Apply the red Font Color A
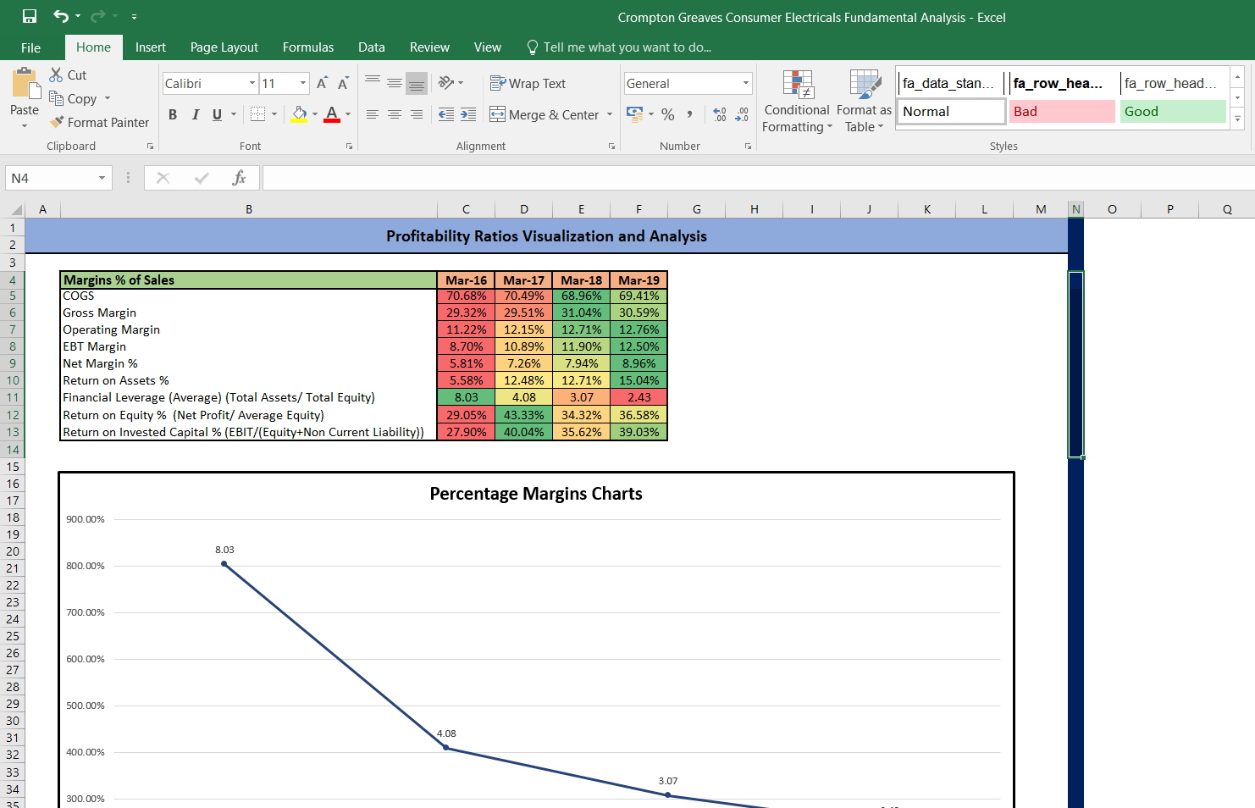Viewport: 1255px width, 808px height. click(x=332, y=114)
